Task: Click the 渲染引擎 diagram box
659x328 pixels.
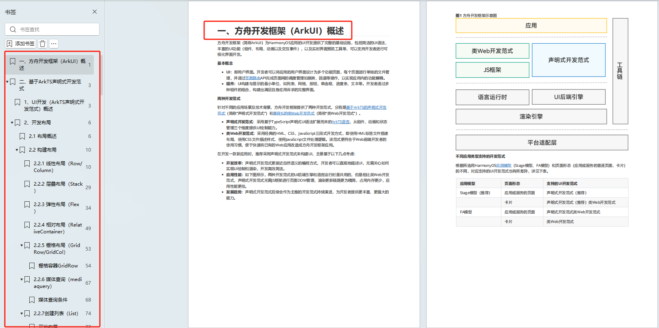Action: coord(531,116)
